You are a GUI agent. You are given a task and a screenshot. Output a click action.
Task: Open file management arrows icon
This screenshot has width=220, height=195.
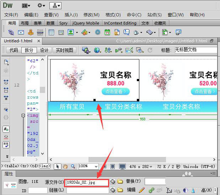click(108, 50)
